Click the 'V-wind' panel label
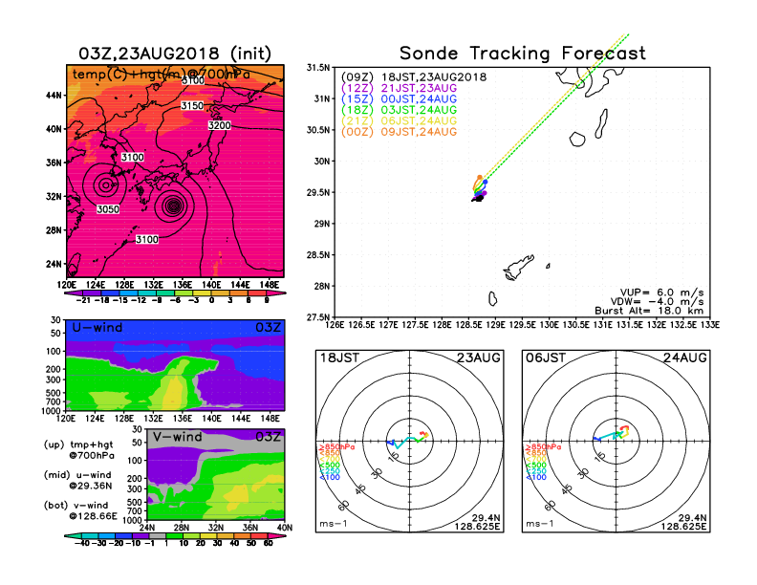The width and height of the screenshot is (757, 585). [177, 437]
